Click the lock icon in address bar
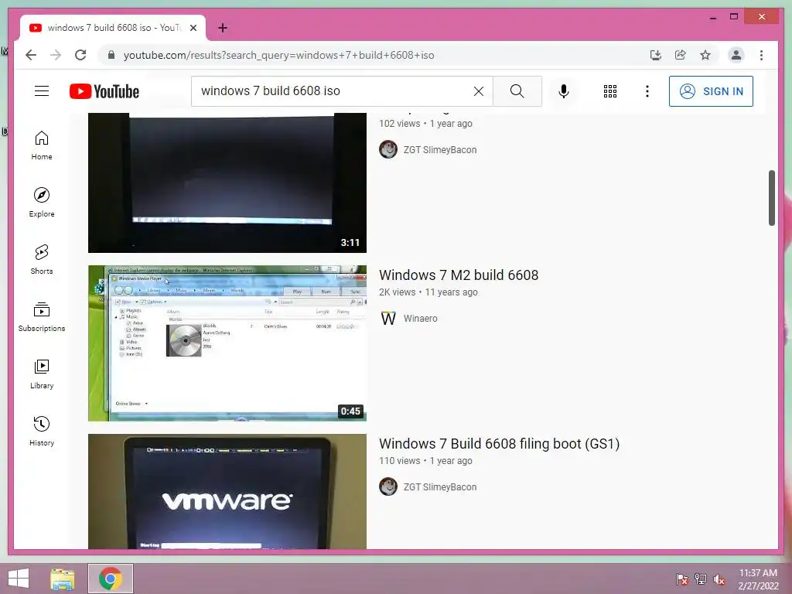This screenshot has width=792, height=594. coord(111,55)
